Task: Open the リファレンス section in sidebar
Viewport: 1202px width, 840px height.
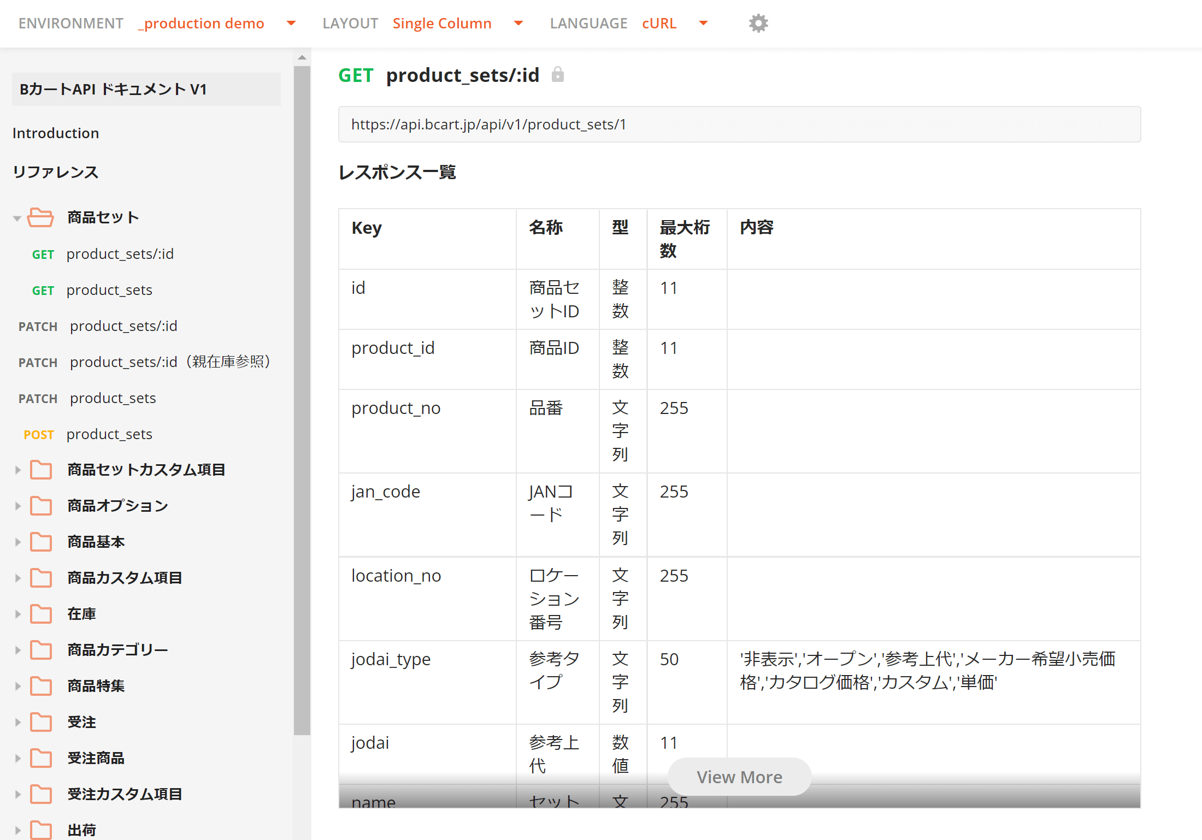Action: click(x=56, y=172)
